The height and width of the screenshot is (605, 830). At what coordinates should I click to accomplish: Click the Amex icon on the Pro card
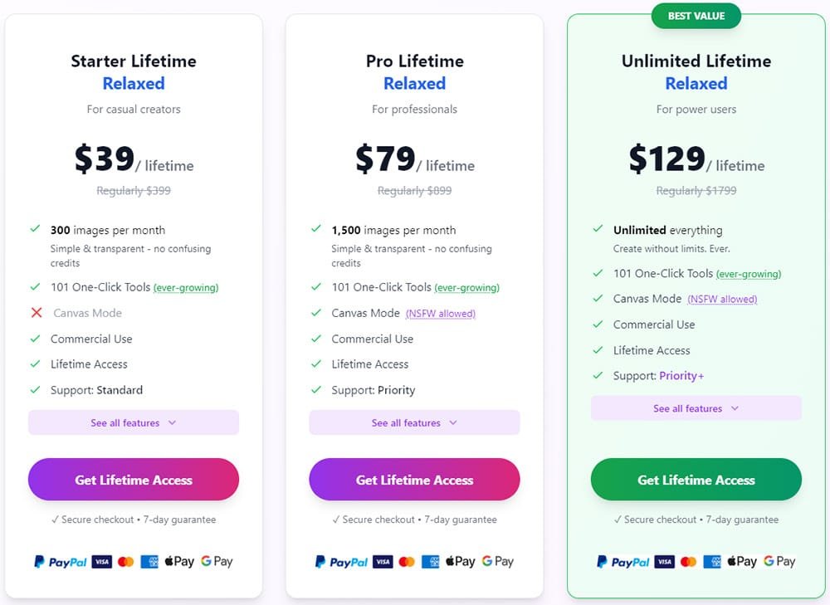pyautogui.click(x=430, y=561)
